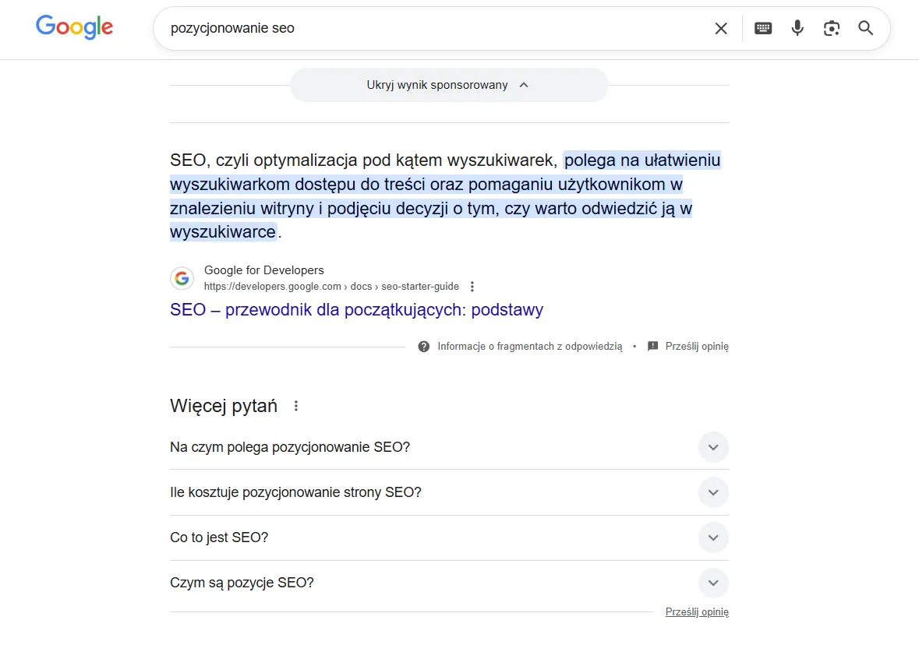Open the on-screen keyboard input tool
Viewport: 919px width, 652px height.
763,29
